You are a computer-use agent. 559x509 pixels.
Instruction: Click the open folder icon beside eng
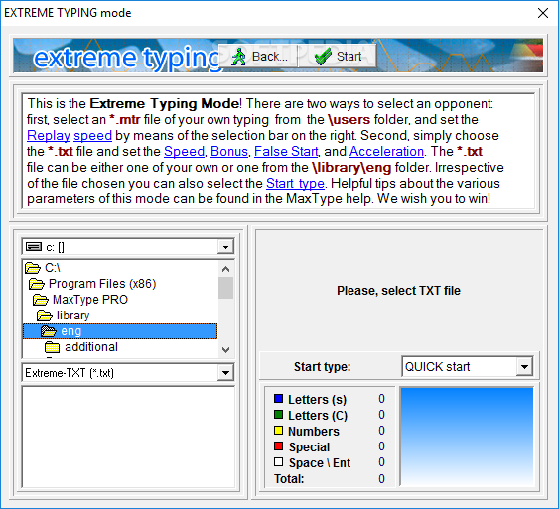pyautogui.click(x=49, y=331)
